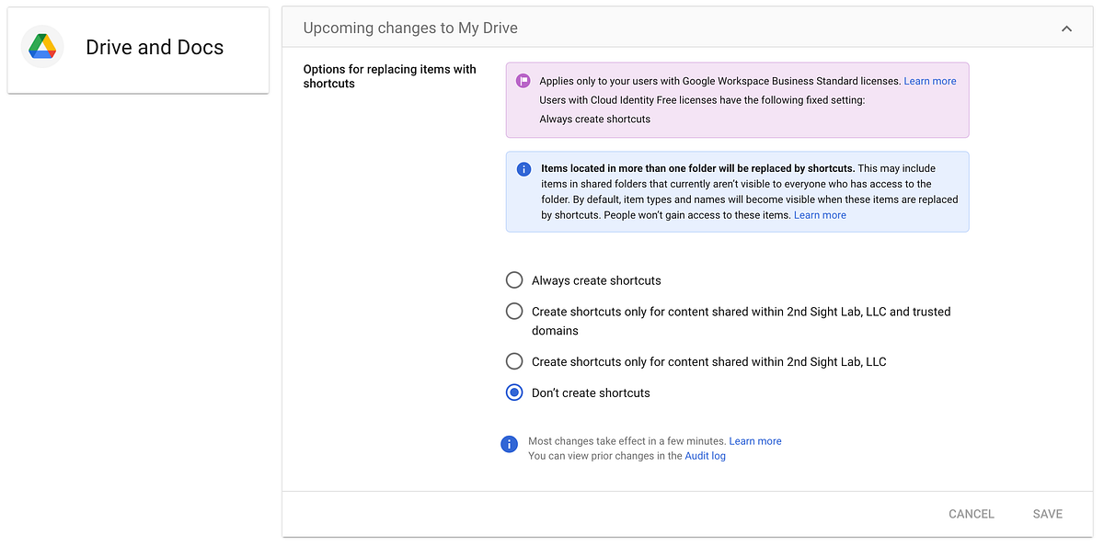Screen dimensions: 1104x546
Task: Click the Options for replacing items label
Action: 389,76
